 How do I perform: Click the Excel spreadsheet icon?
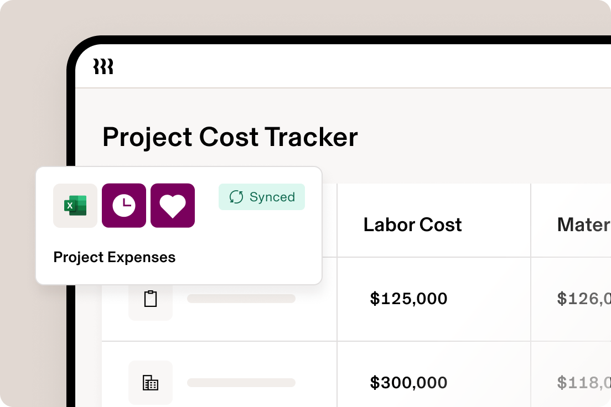coord(75,205)
